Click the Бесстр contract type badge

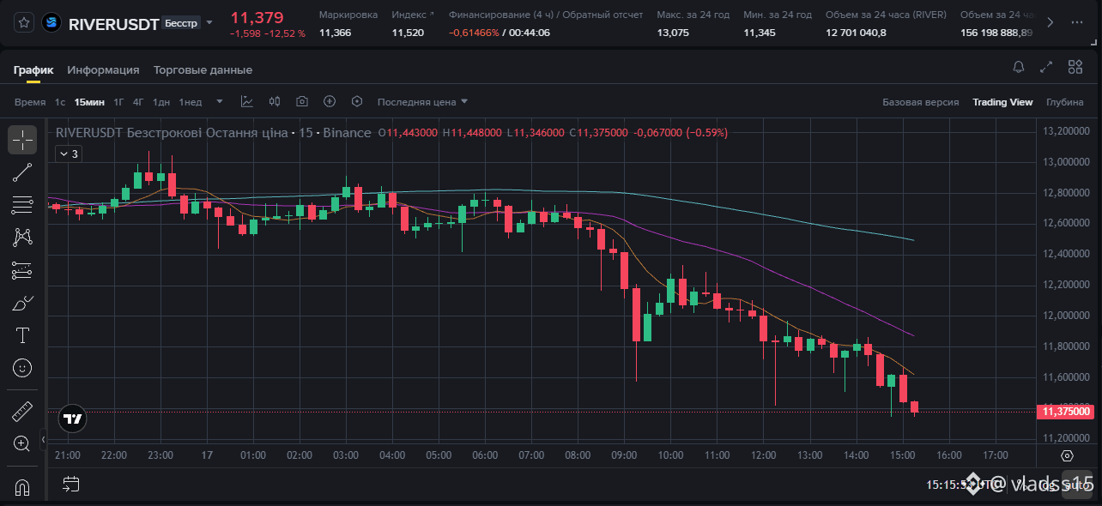[x=180, y=23]
